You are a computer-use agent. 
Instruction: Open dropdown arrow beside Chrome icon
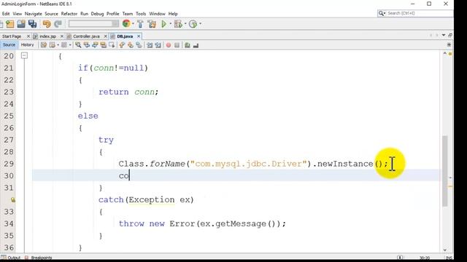tap(133, 24)
